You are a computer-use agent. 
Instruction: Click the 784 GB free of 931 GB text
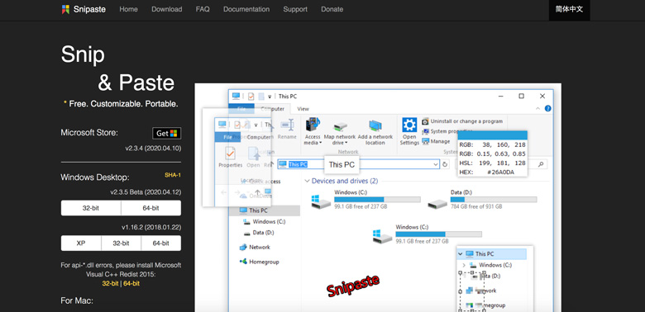click(x=476, y=206)
